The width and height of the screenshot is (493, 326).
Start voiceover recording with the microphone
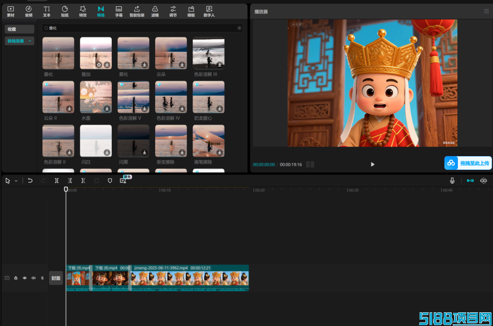coord(452,180)
